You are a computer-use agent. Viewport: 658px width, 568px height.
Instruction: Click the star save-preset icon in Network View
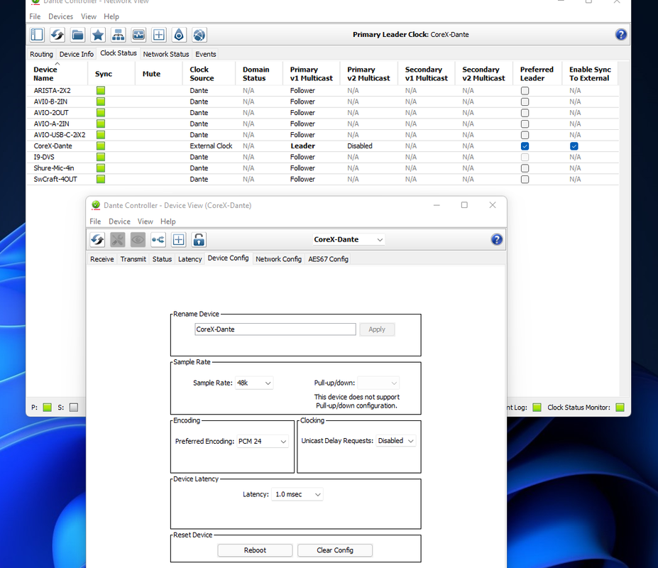tap(98, 35)
